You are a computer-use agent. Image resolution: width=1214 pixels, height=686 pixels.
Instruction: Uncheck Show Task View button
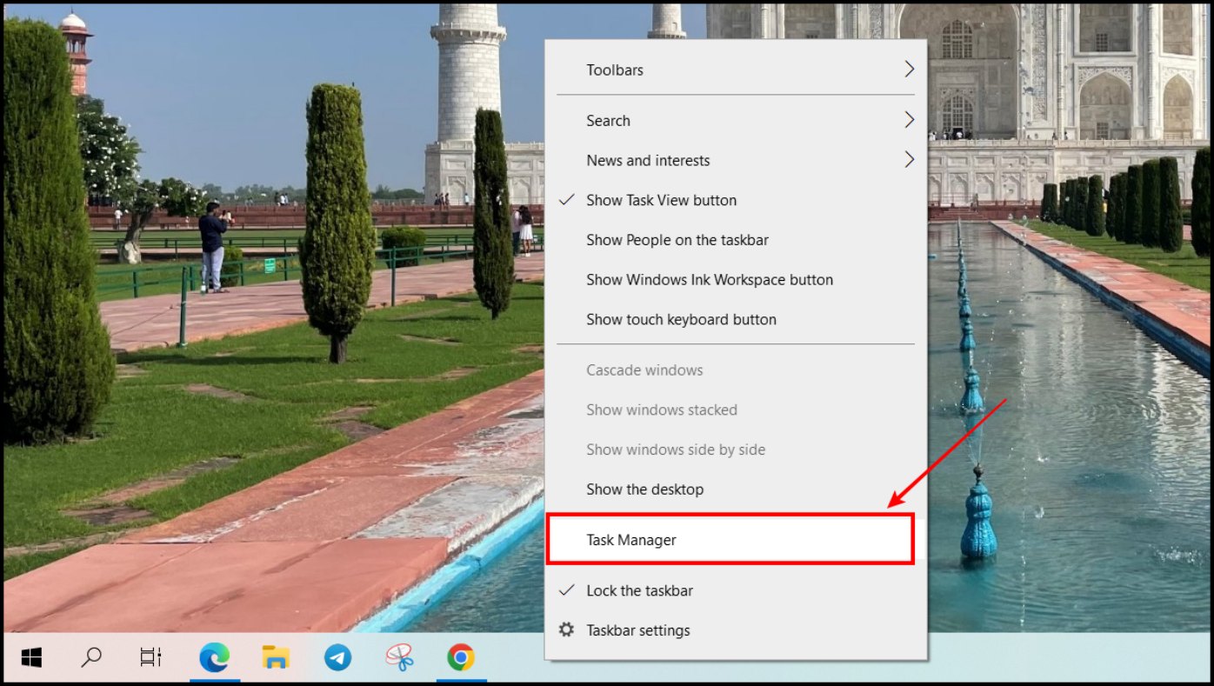point(736,200)
